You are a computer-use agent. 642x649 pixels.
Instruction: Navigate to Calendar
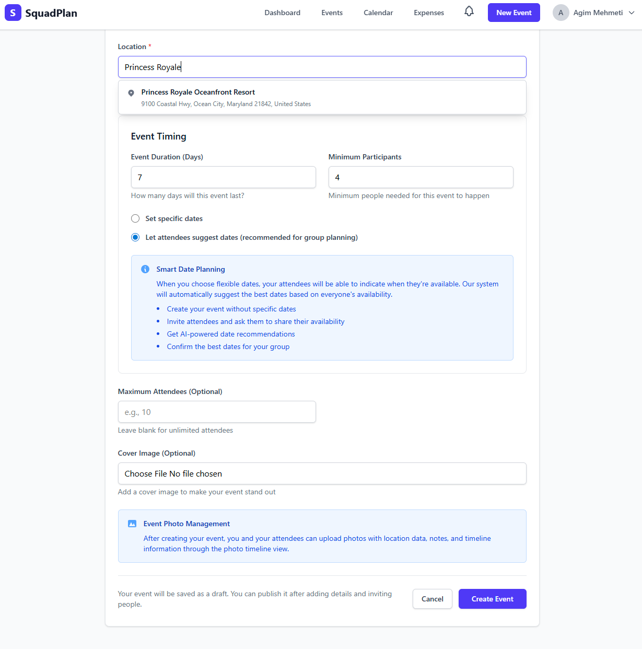378,13
